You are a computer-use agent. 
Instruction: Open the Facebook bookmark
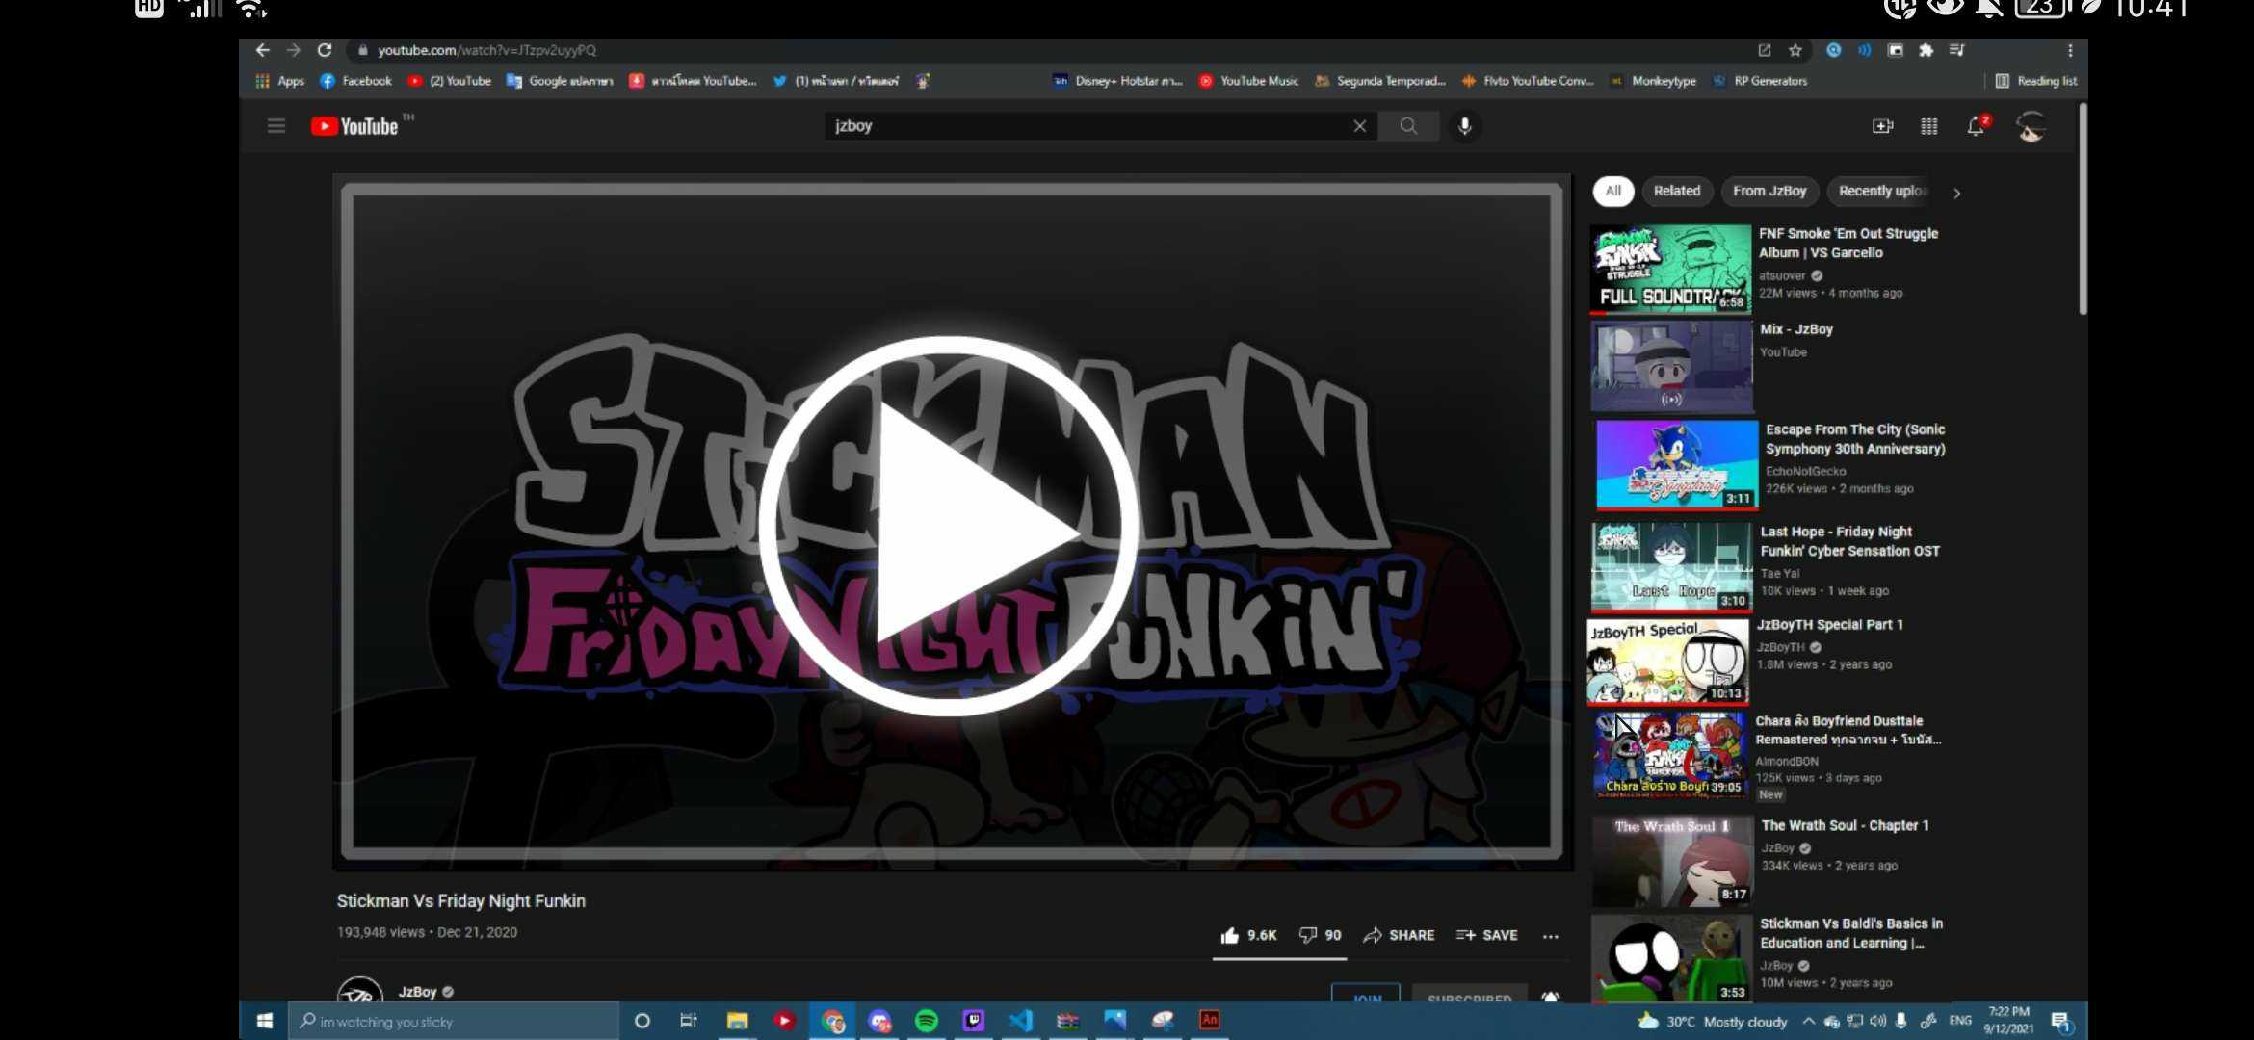click(356, 81)
